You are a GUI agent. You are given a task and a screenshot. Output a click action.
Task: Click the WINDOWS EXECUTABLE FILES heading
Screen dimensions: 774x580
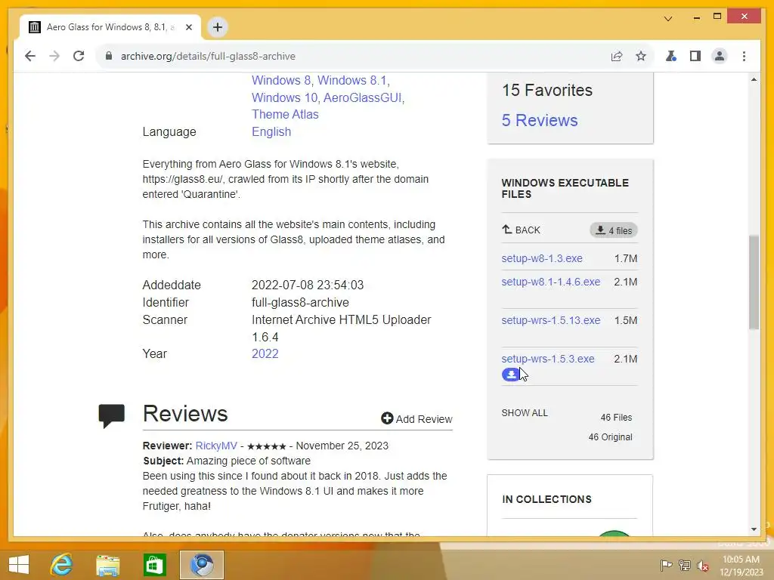565,188
